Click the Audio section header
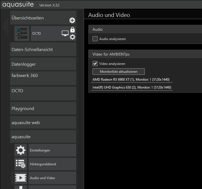 [x=145, y=29]
